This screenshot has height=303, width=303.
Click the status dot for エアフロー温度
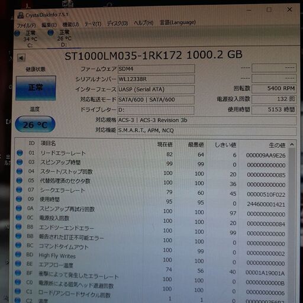pyautogui.click(x=18, y=263)
